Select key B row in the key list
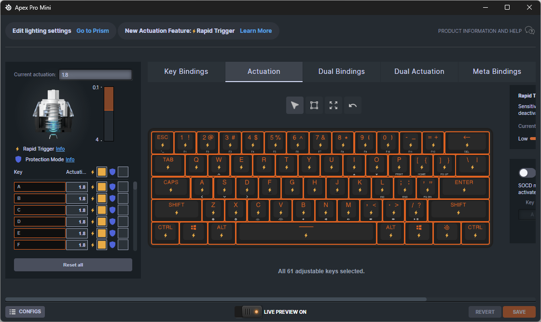Viewport: 541px width, 322px height. tap(40, 198)
